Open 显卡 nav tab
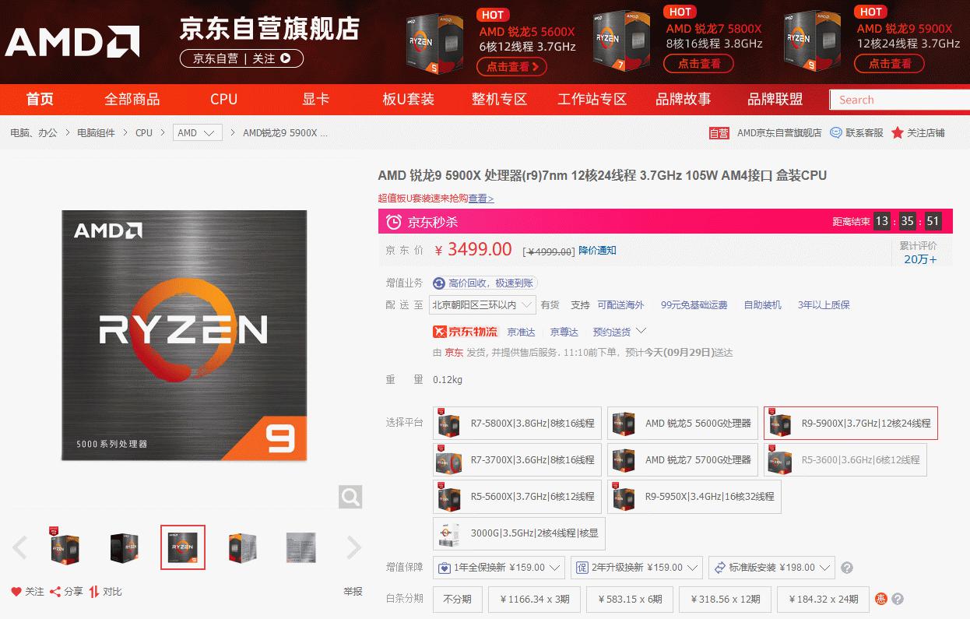The image size is (970, 619). pyautogui.click(x=316, y=99)
